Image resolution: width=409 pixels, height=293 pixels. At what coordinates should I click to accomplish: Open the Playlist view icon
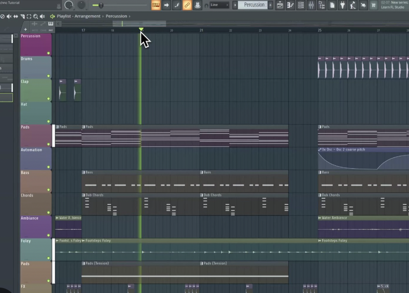coord(280,5)
